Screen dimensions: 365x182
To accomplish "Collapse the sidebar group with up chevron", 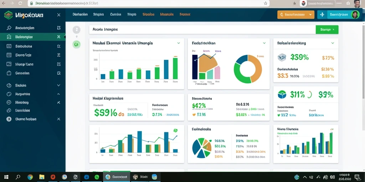I will pos(59,94).
